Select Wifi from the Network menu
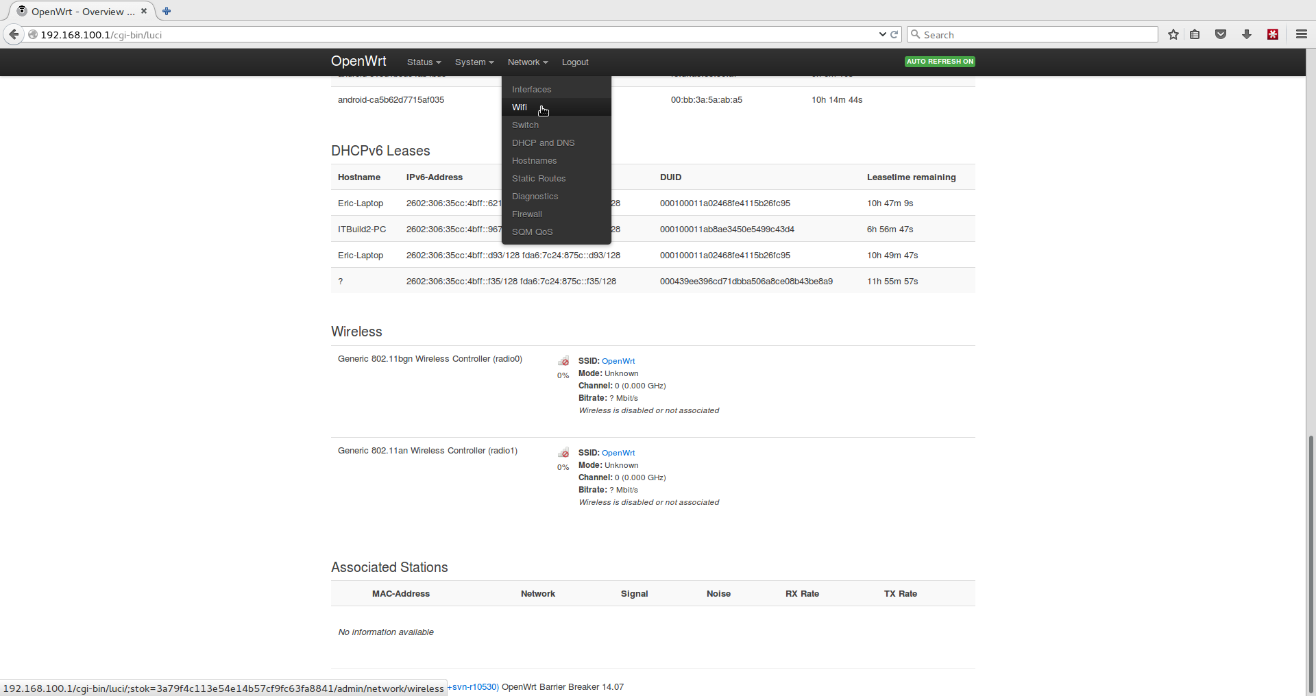 pyautogui.click(x=520, y=108)
